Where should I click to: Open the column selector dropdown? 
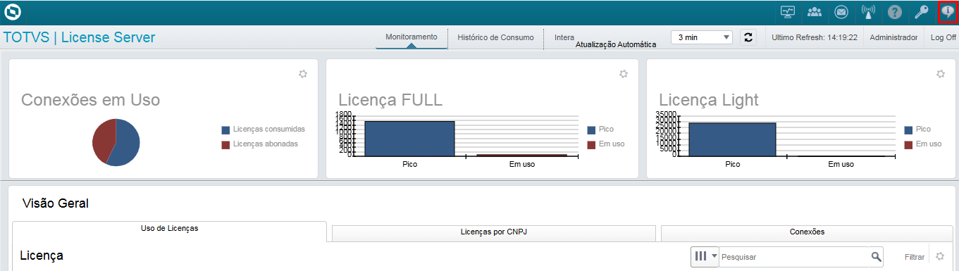coord(705,256)
